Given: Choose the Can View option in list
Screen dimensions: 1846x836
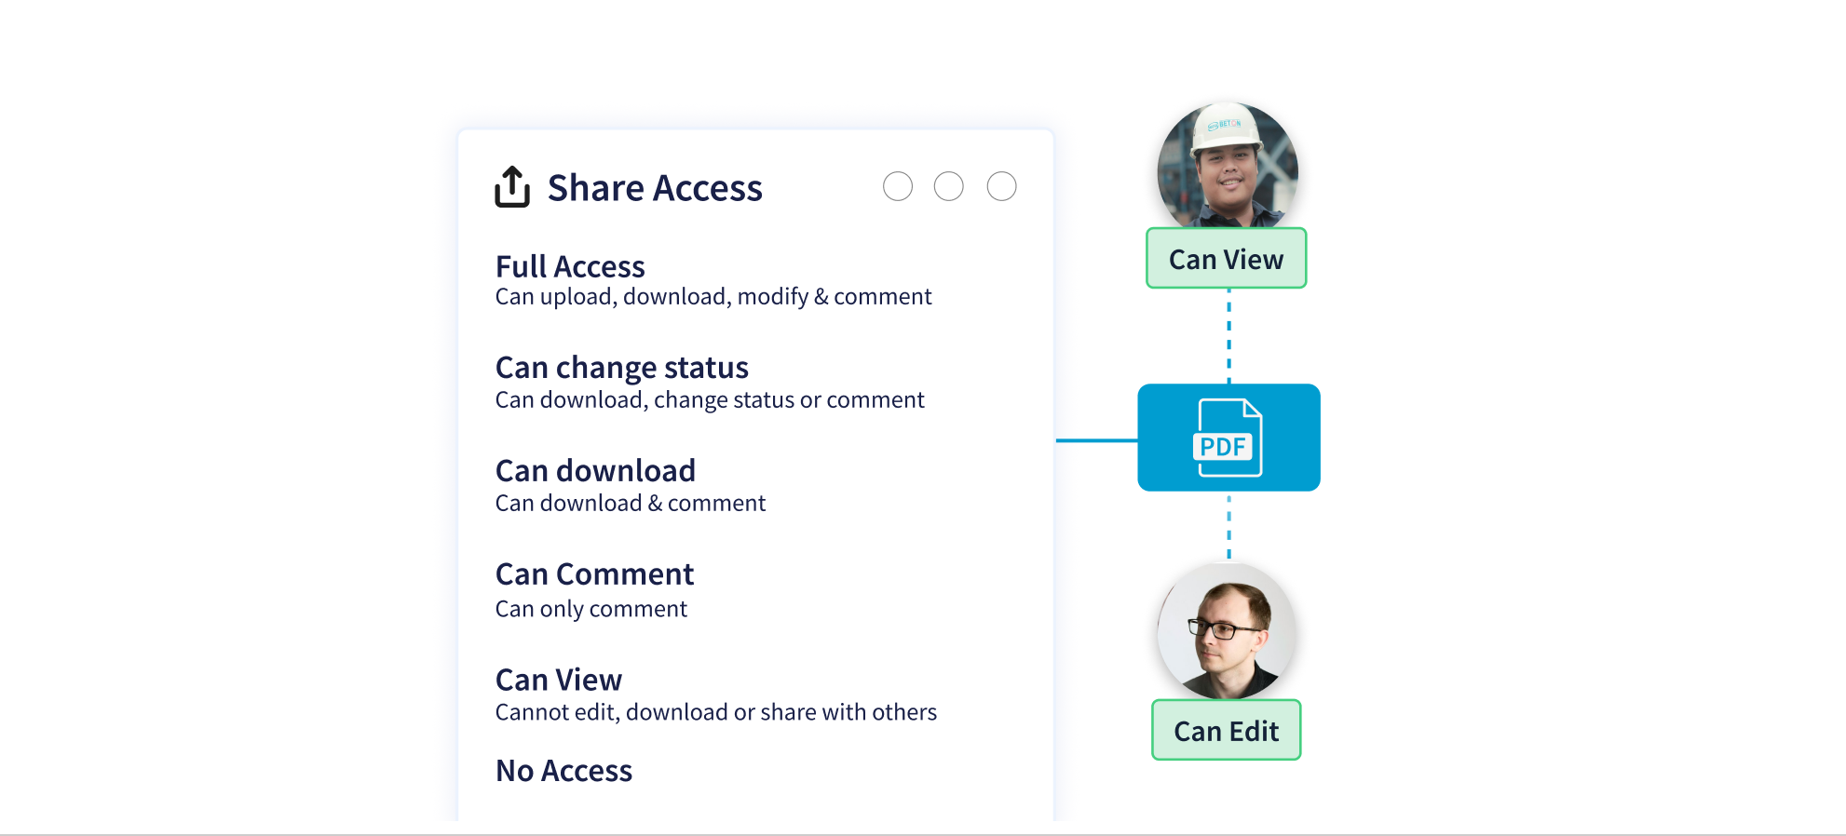Looking at the screenshot, I should point(558,680).
